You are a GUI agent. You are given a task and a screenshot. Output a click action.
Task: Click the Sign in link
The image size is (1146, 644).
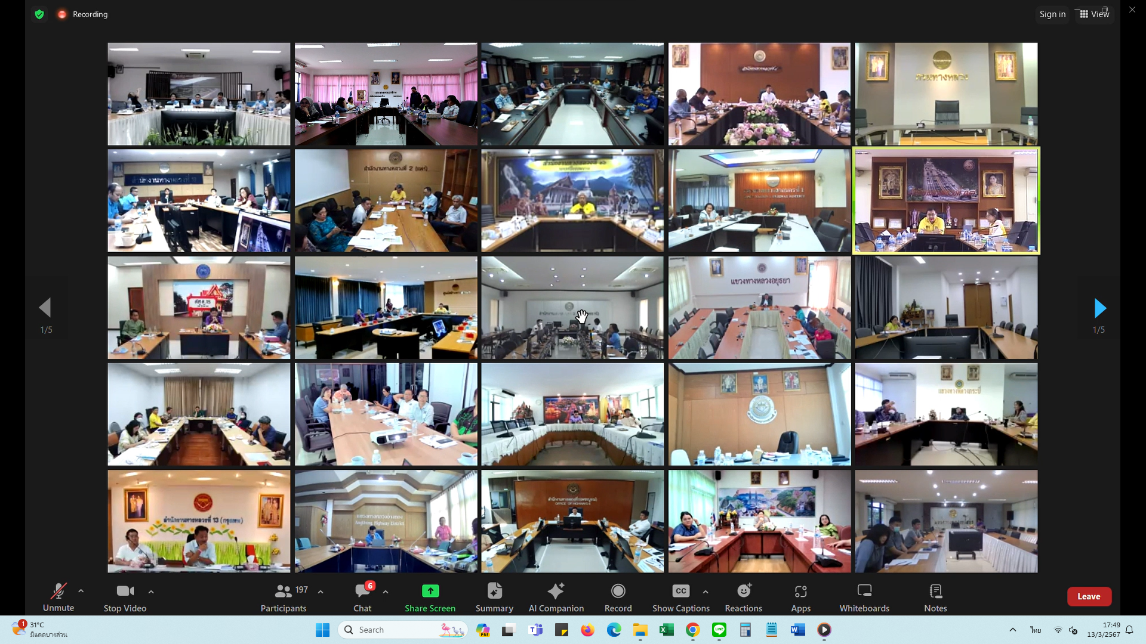pyautogui.click(x=1052, y=14)
